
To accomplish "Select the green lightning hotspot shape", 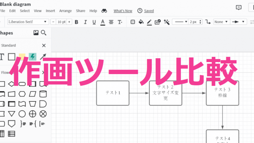I will [x=33, y=57].
